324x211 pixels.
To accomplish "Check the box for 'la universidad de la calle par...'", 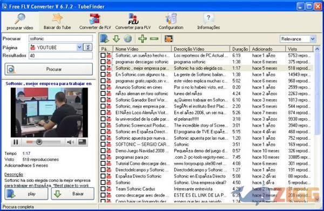I will pos(103,119).
